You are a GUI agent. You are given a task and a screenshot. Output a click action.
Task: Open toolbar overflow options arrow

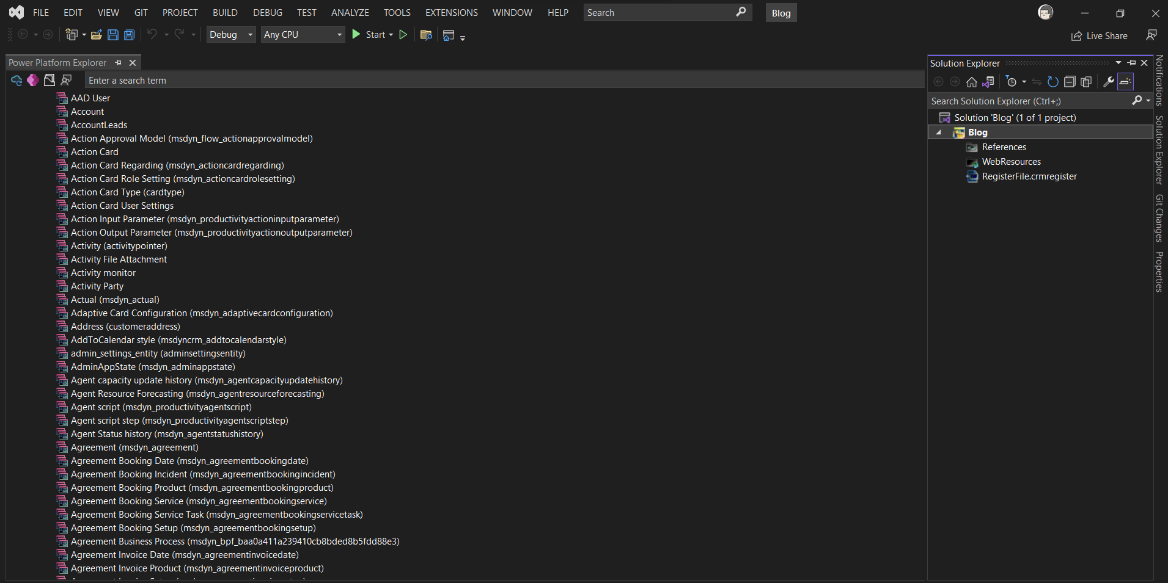463,38
